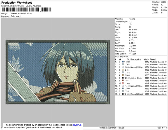The image size is (168, 130).
Task: Click the St. column header
Action: (x=128, y=59)
